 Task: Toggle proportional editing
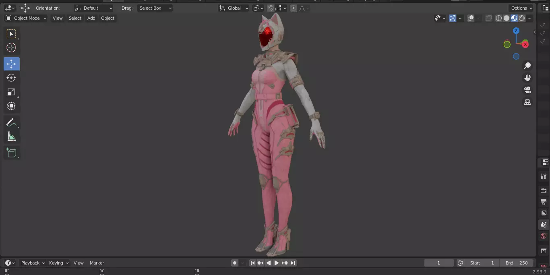click(x=294, y=8)
